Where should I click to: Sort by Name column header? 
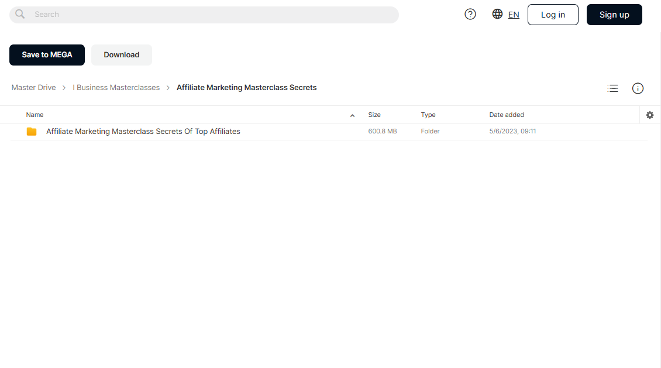(35, 115)
